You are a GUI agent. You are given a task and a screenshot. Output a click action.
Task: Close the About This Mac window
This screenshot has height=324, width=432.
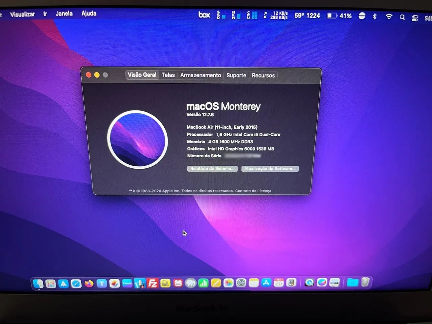coord(88,75)
